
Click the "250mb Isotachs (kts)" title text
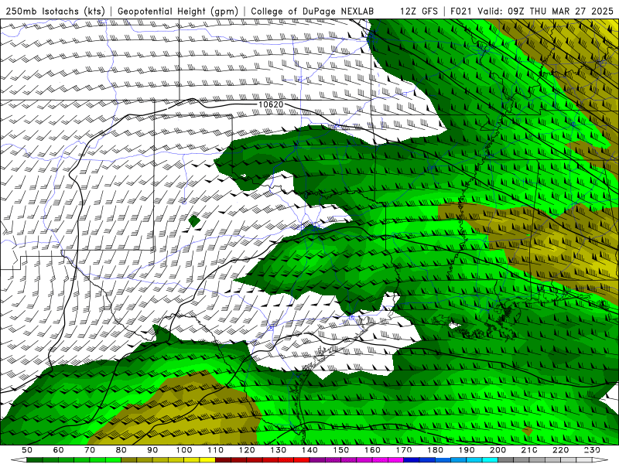point(56,12)
